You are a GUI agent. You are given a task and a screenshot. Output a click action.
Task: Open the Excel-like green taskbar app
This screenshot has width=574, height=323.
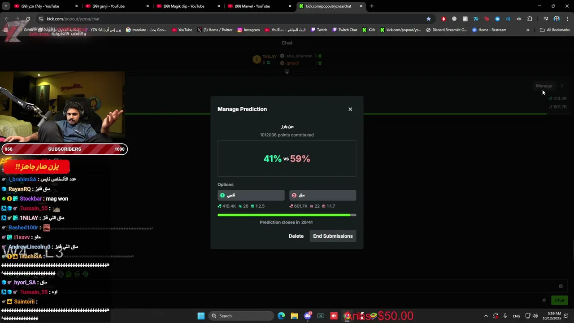pos(321,316)
